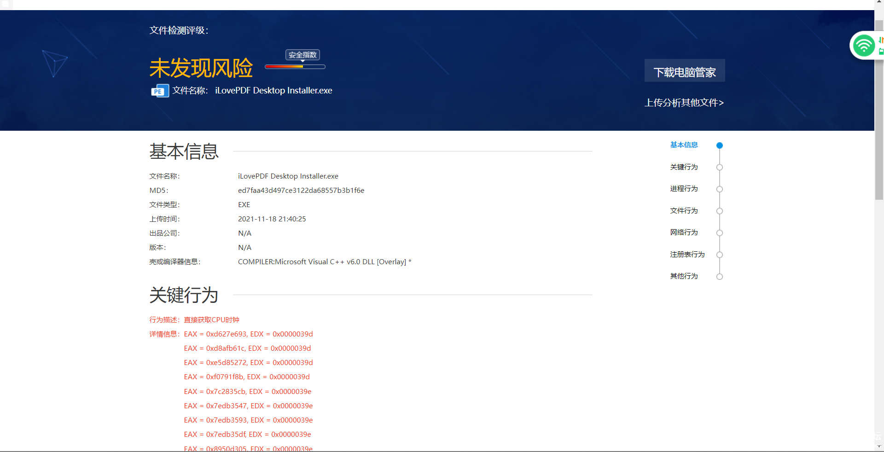Screen dimensions: 884x452
Task: Jump to 关键行为 section in side nav
Action: coord(684,167)
